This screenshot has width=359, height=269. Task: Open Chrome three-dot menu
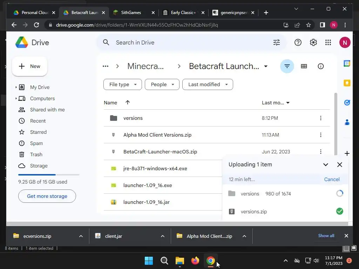pyautogui.click(x=345, y=25)
